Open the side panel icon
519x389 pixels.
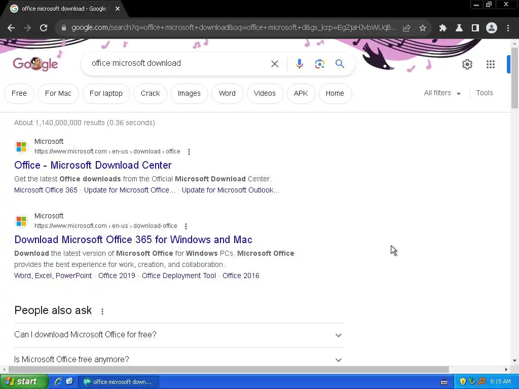click(475, 28)
